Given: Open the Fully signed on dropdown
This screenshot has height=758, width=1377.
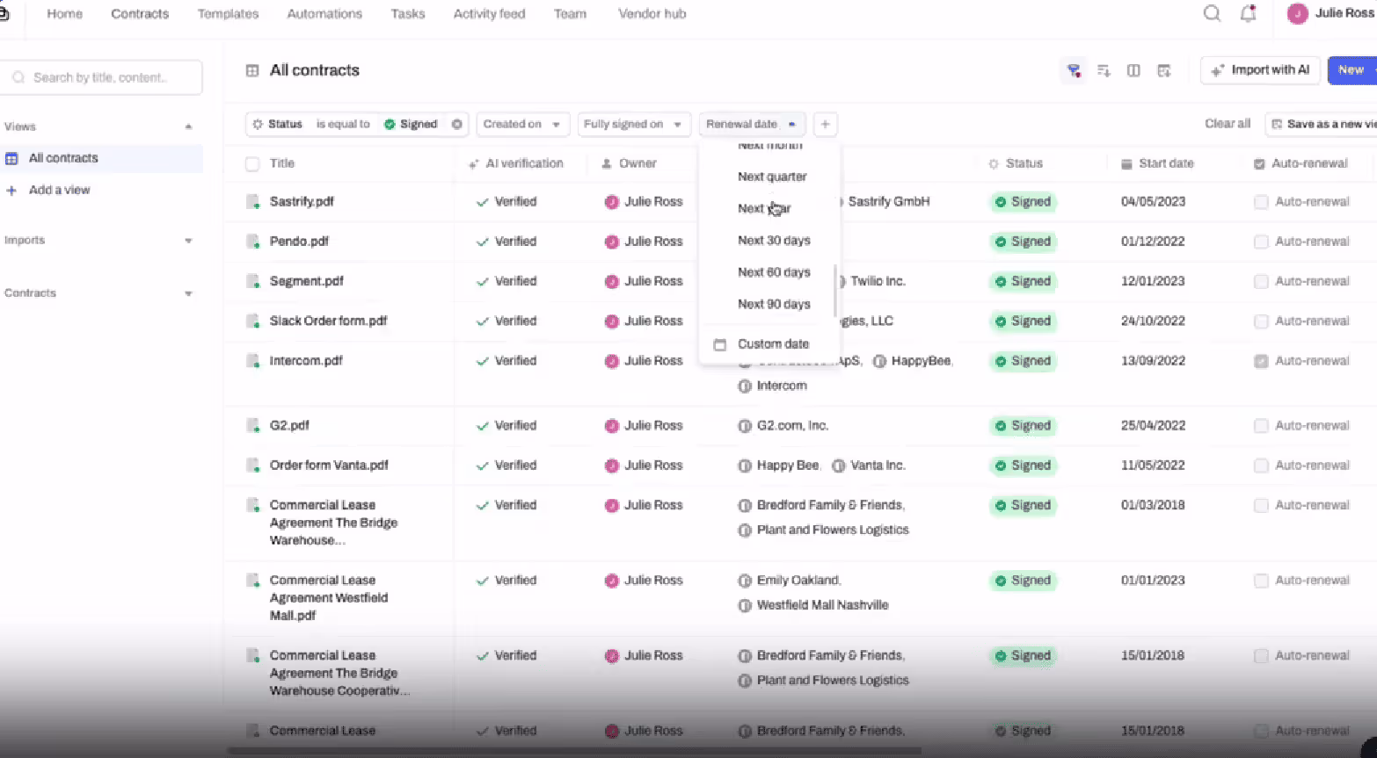Looking at the screenshot, I should click(x=634, y=124).
